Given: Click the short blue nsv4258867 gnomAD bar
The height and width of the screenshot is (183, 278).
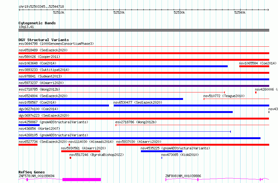Looking at the screenshot, I should point(29,125).
